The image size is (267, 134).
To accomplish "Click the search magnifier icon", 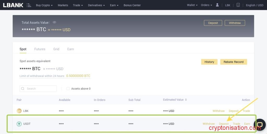I will pyautogui.click(x=23, y=89).
